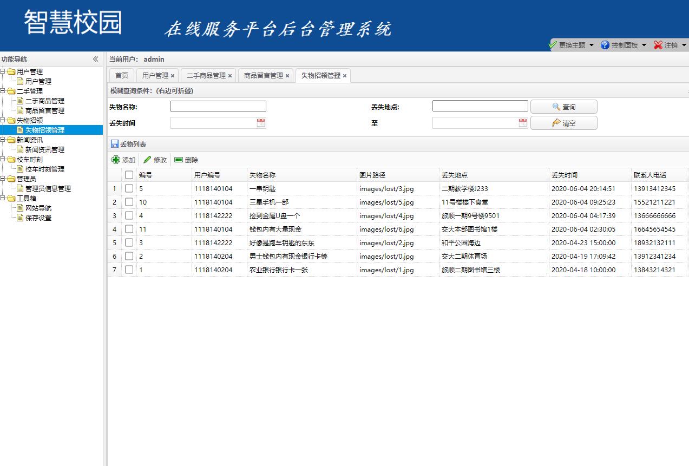The width and height of the screenshot is (689, 466).
Task: Select the checkbox beside 农业银行银行卡一张
Action: point(128,270)
